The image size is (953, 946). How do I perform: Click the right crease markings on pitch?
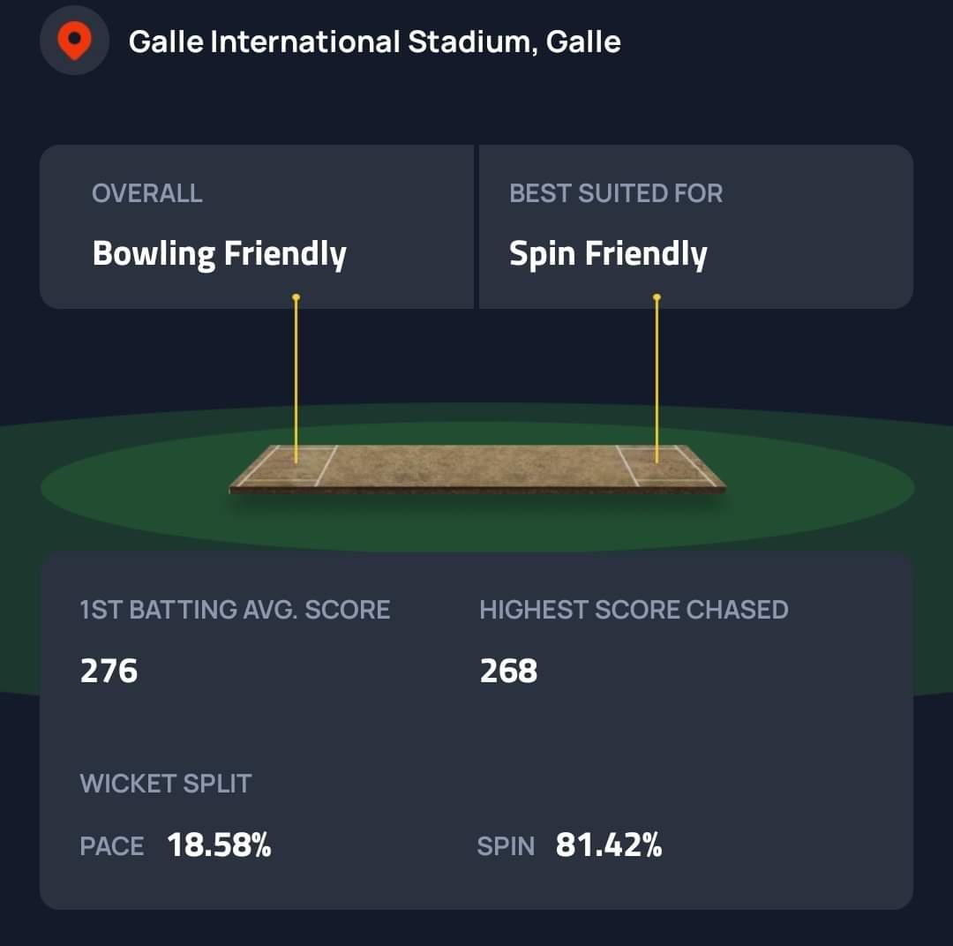[x=666, y=466]
